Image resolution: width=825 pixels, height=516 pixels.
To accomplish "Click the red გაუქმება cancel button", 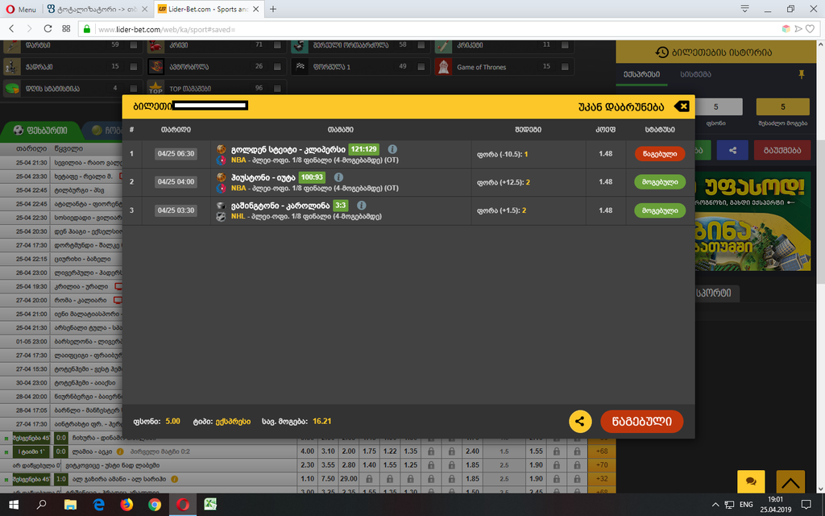I will [781, 150].
